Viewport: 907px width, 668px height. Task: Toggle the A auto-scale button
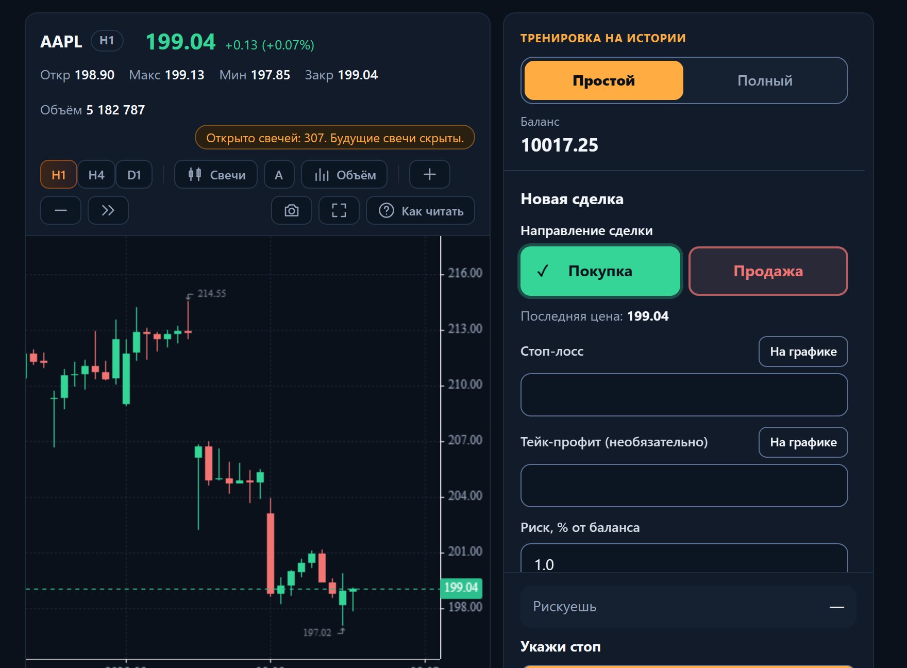pyautogui.click(x=279, y=175)
